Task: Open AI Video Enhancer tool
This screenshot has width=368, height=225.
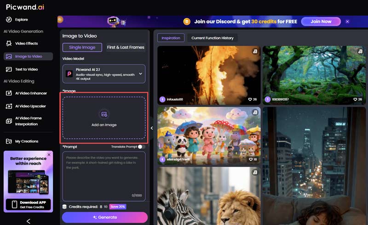Action: 30,93
